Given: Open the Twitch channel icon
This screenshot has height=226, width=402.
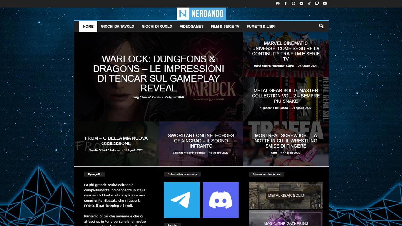Looking at the screenshot, I should click(x=317, y=3).
